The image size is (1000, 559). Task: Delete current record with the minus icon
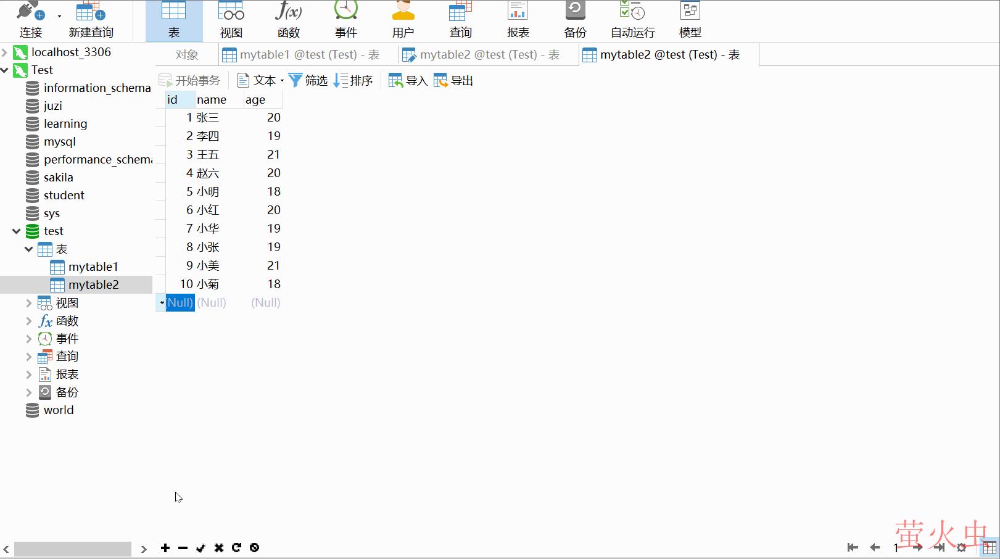pos(183,547)
